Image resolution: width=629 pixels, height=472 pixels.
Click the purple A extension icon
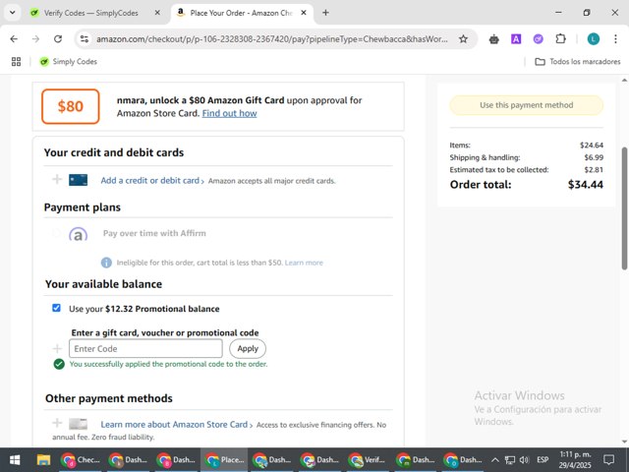pos(516,39)
